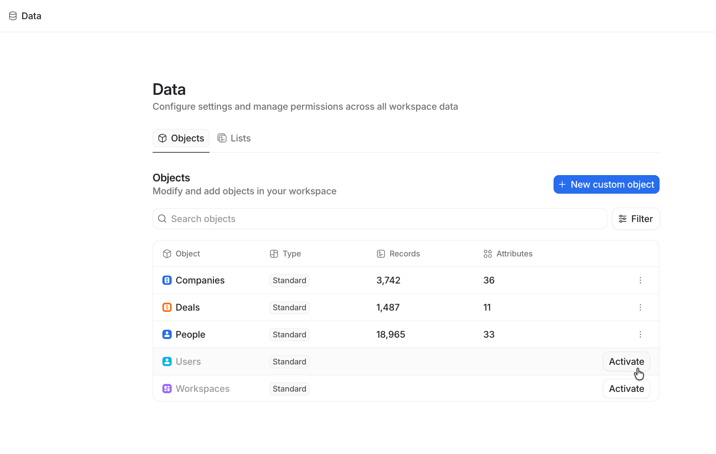This screenshot has width=716, height=454.
Task: Click the Standard badge in Users row
Action: [x=290, y=361]
